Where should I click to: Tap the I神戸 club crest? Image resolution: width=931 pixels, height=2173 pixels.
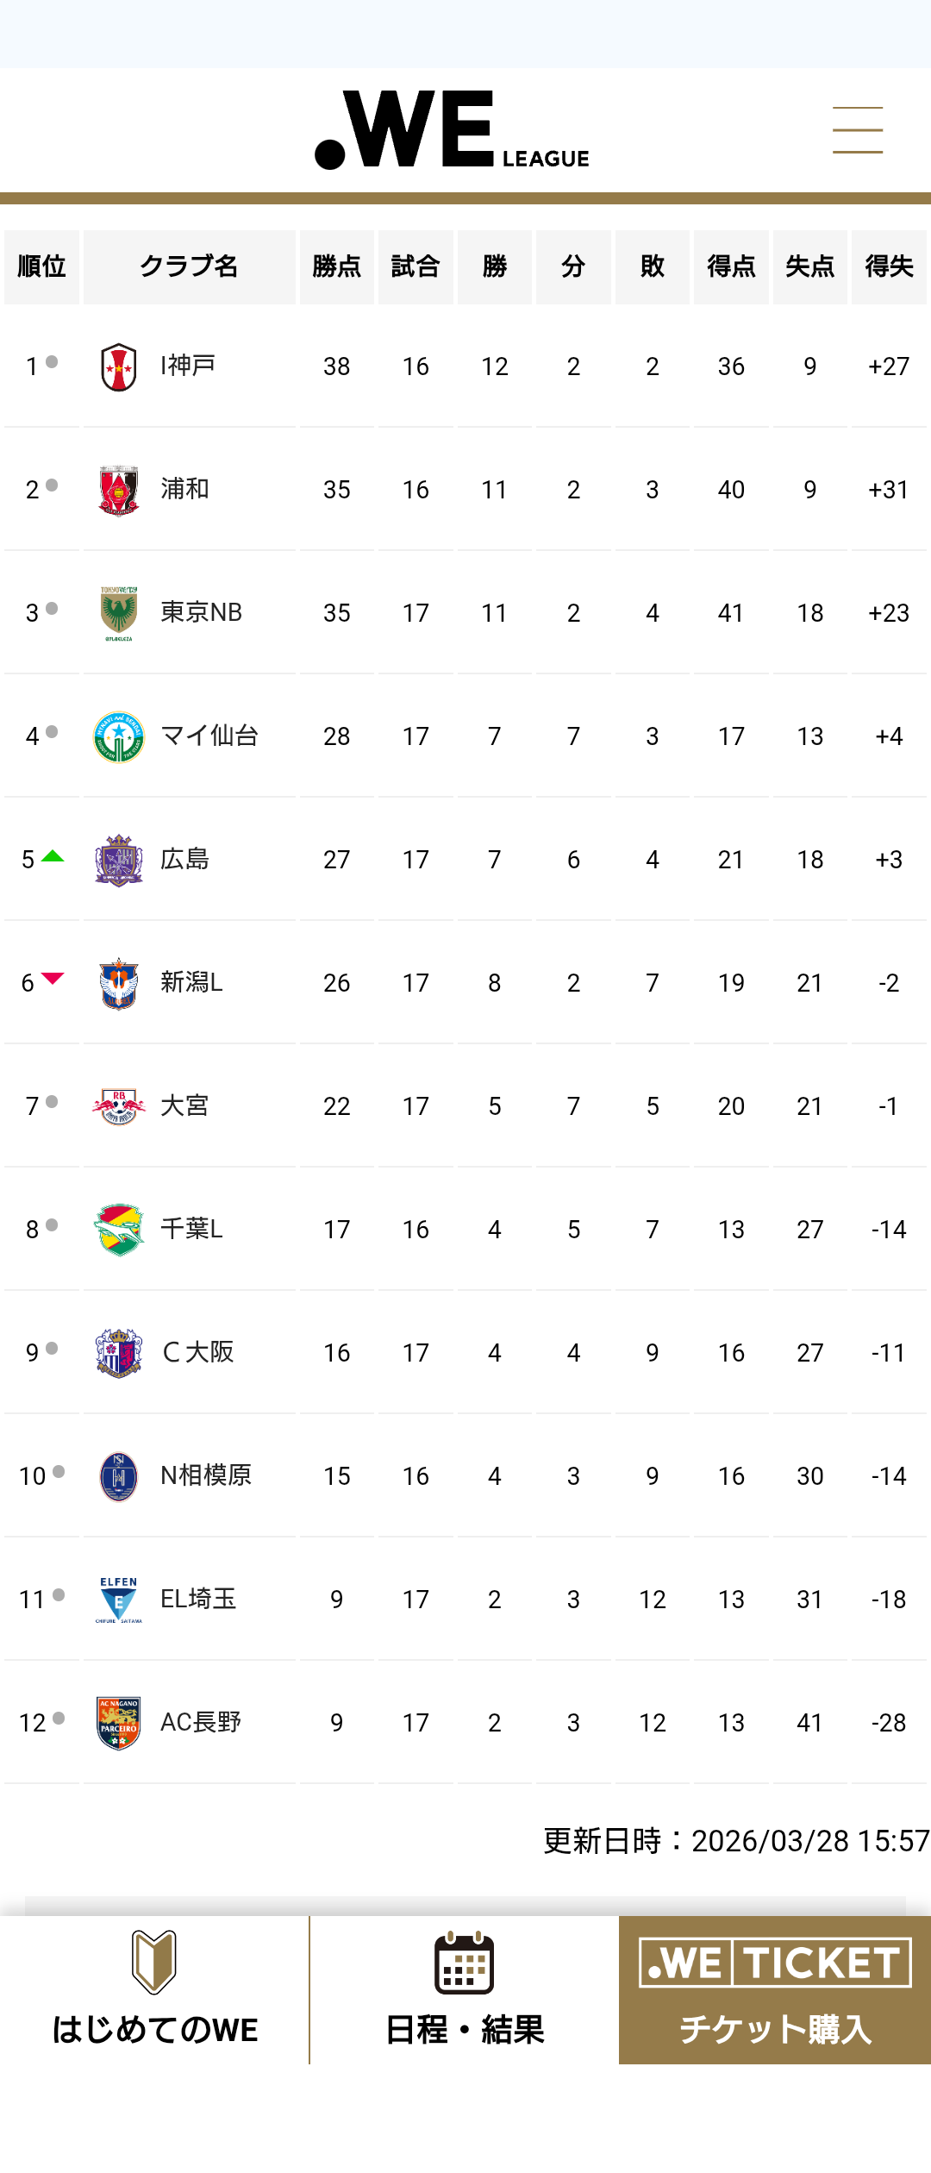[119, 366]
